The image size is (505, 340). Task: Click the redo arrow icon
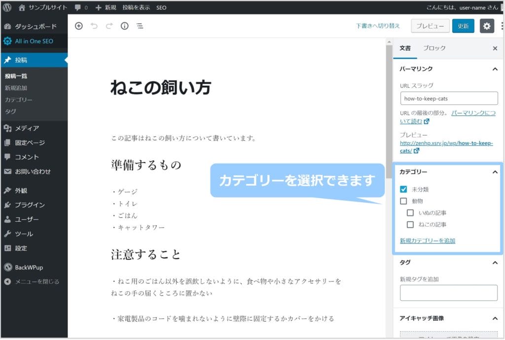(x=109, y=26)
